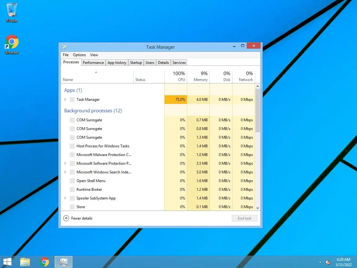Open the Browser Chrome desktop shortcut
Viewport: 357px width, 268px height.
click(11, 45)
